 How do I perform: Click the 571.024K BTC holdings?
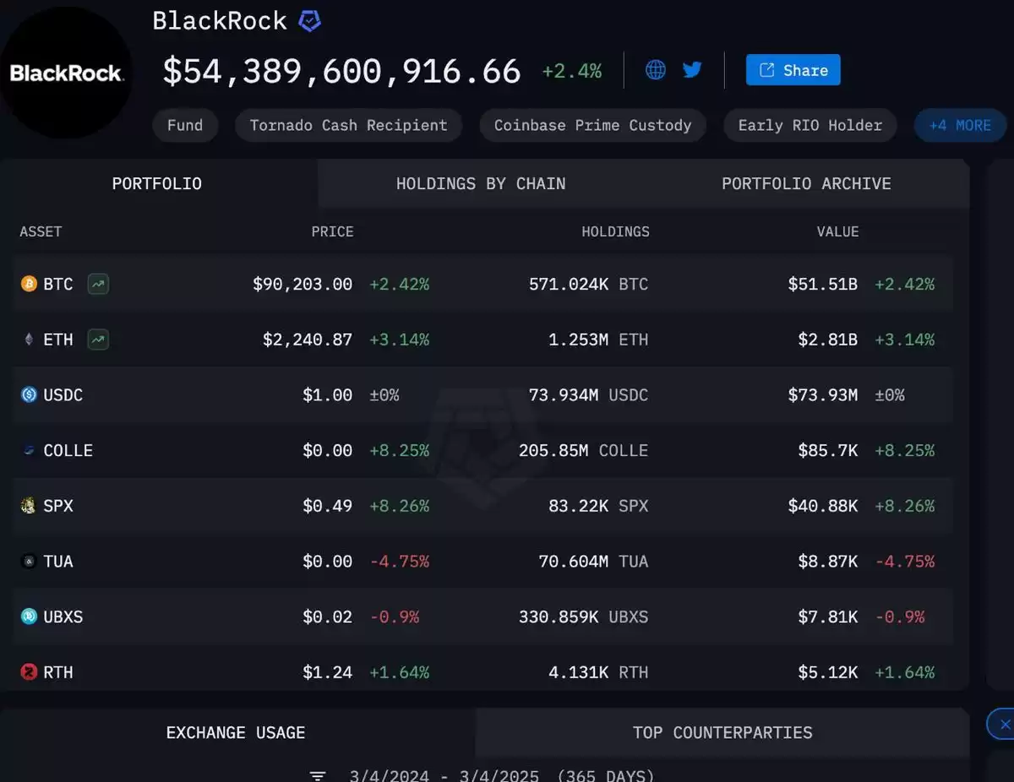pos(588,285)
